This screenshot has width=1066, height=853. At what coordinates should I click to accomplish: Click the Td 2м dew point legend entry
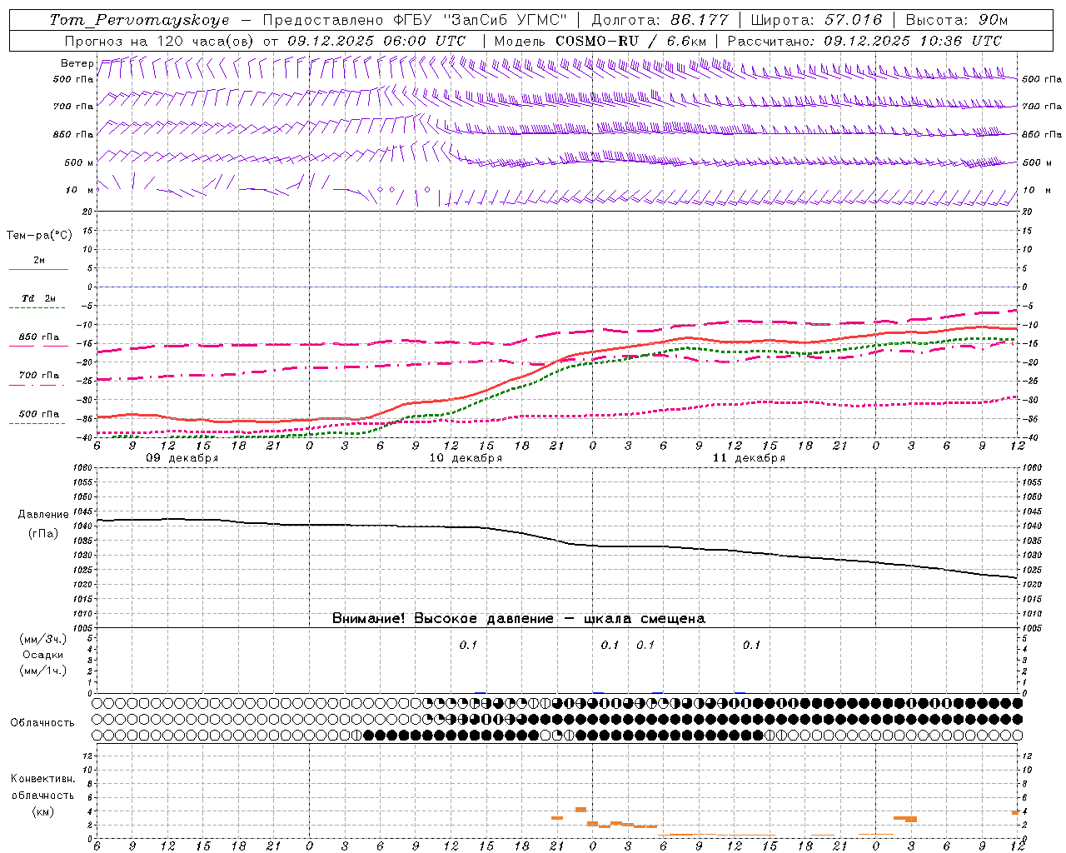click(x=38, y=302)
